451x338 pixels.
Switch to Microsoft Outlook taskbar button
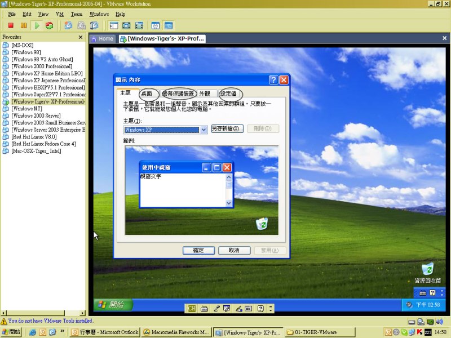105,332
